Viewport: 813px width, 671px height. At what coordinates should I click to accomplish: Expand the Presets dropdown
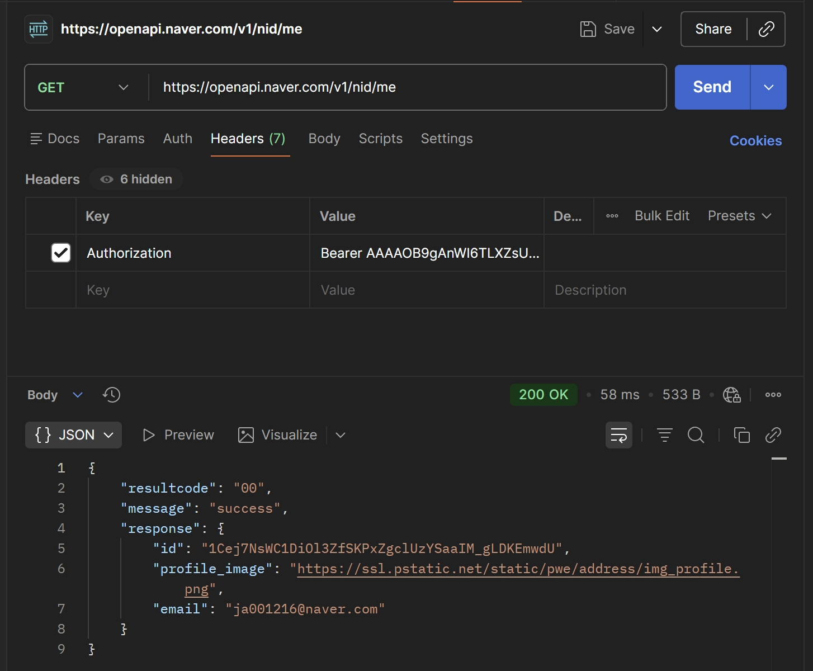(739, 216)
